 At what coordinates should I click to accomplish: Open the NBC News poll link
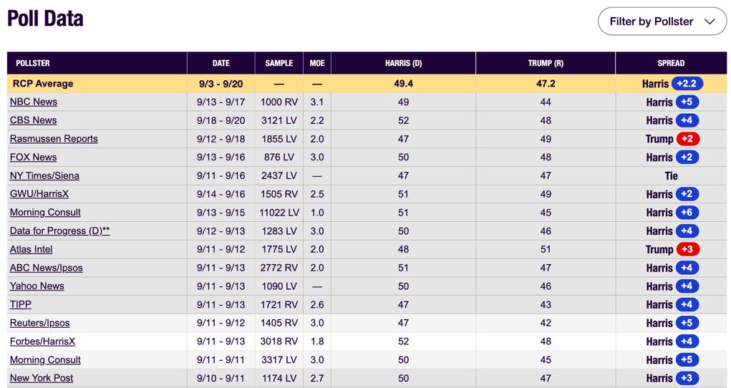[34, 102]
